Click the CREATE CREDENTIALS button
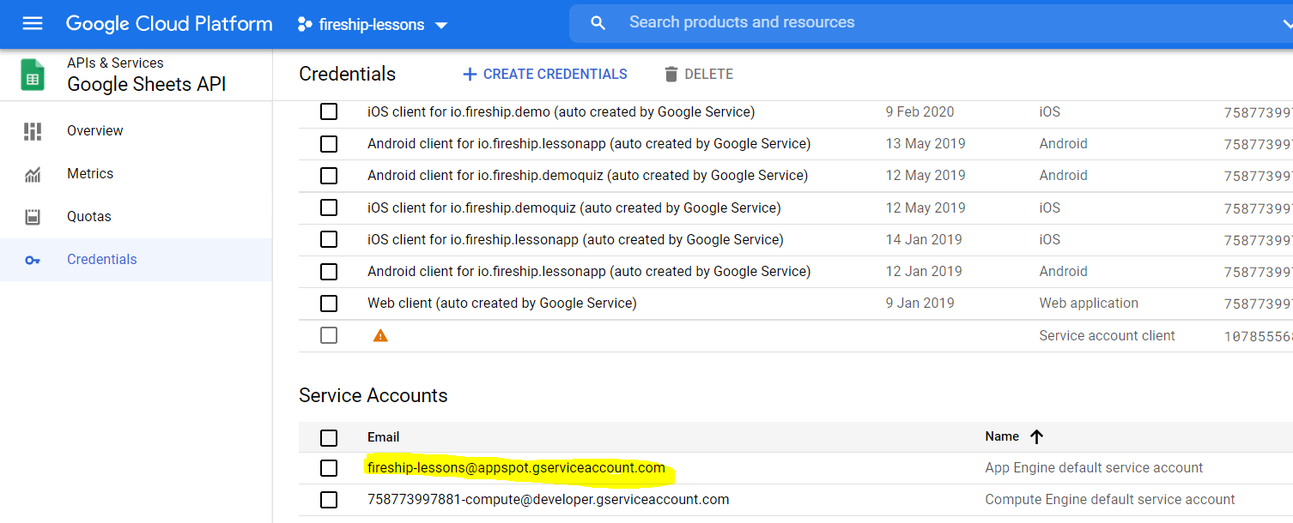The width and height of the screenshot is (1293, 523). (x=544, y=74)
